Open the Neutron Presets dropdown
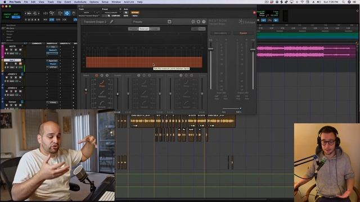 [138, 22]
